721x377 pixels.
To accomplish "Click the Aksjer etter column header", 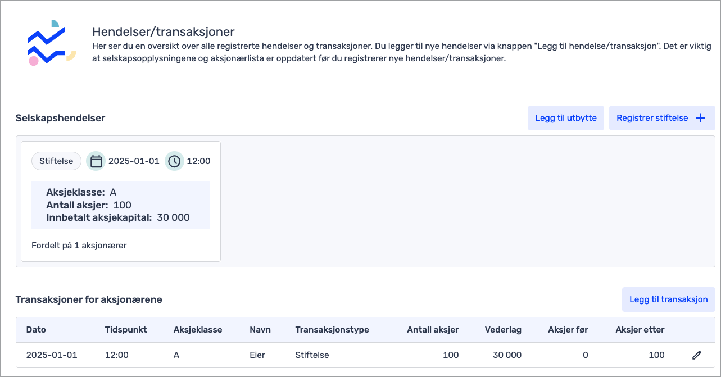I will 640,330.
